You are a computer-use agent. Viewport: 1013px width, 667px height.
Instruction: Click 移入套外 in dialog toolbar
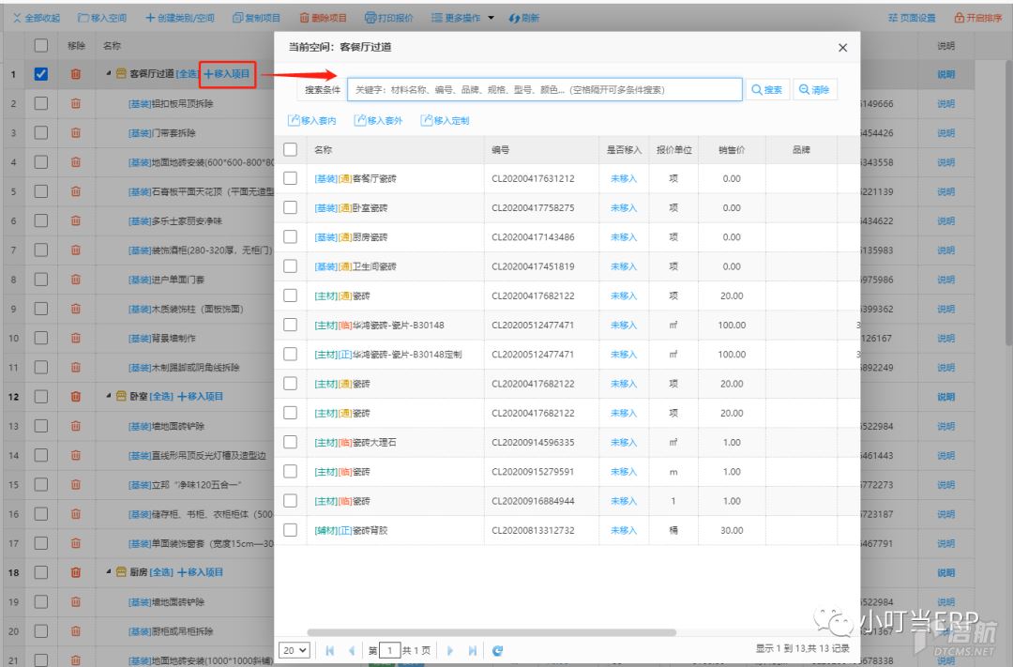[x=379, y=120]
